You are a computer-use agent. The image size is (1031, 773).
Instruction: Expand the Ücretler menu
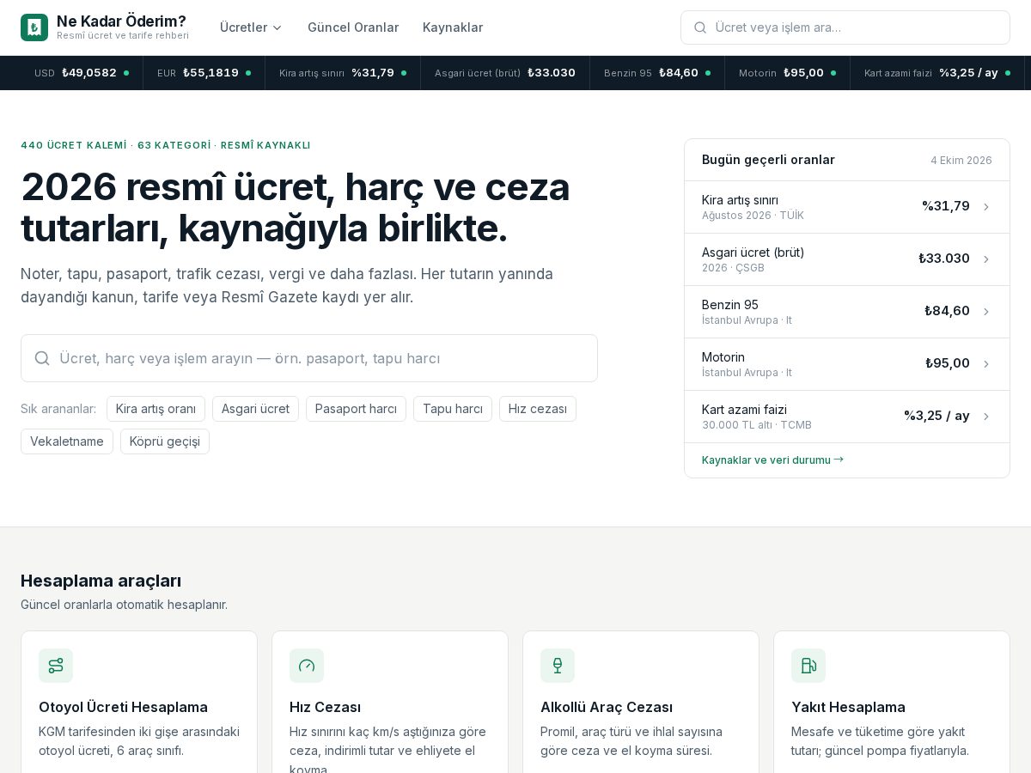(251, 27)
